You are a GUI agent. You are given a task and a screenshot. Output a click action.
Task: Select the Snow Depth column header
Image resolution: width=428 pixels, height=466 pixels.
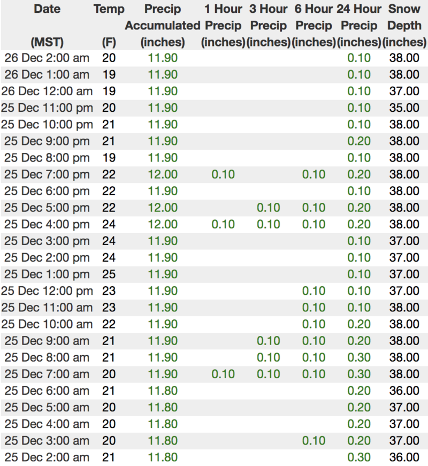(x=405, y=25)
